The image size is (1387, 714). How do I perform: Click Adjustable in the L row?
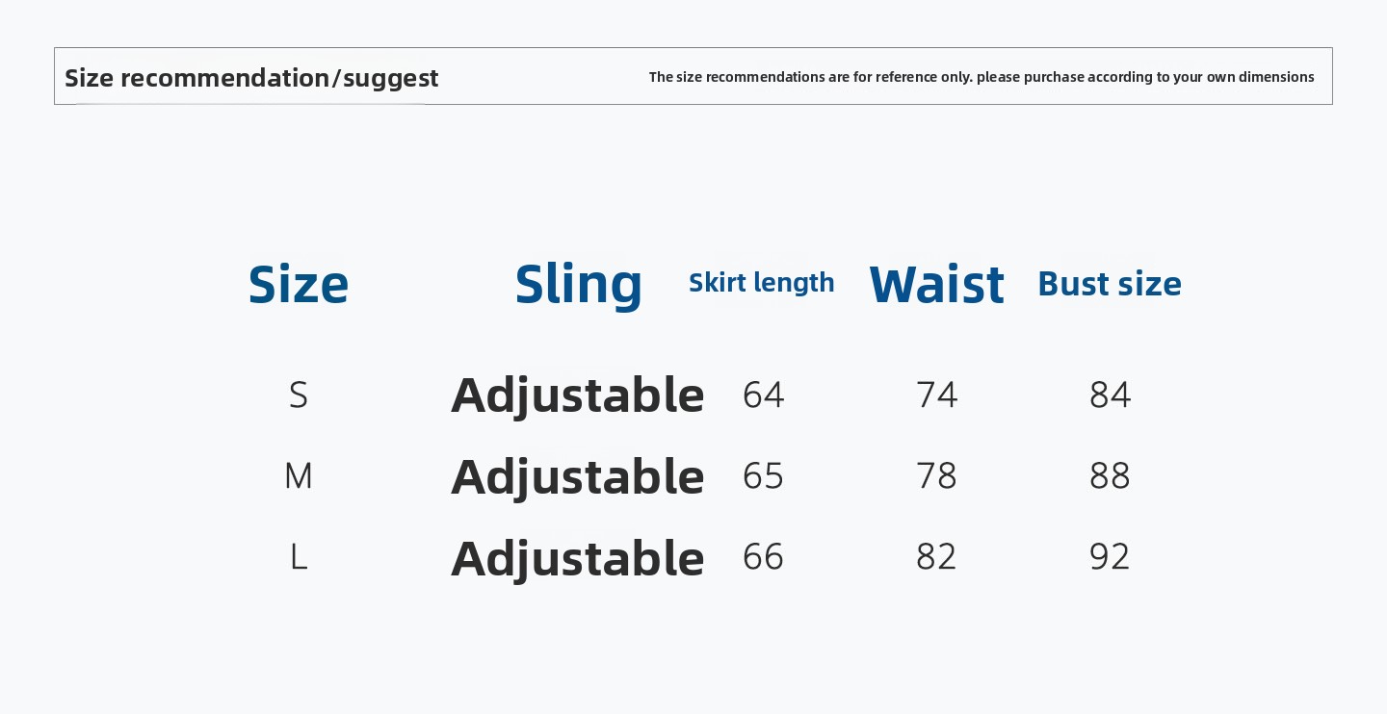click(x=578, y=559)
